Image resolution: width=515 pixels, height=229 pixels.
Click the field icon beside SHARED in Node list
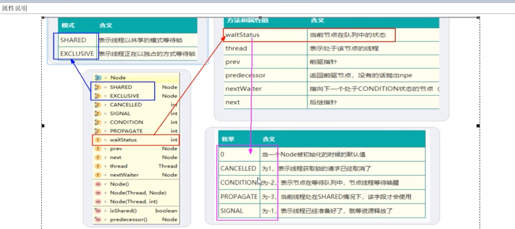(98, 87)
